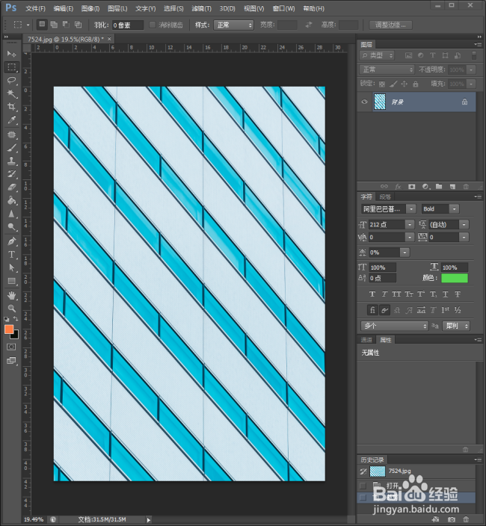Viewport: 486px width, 526px height.
Task: Click Intersect with selection mode button
Action: (78, 25)
